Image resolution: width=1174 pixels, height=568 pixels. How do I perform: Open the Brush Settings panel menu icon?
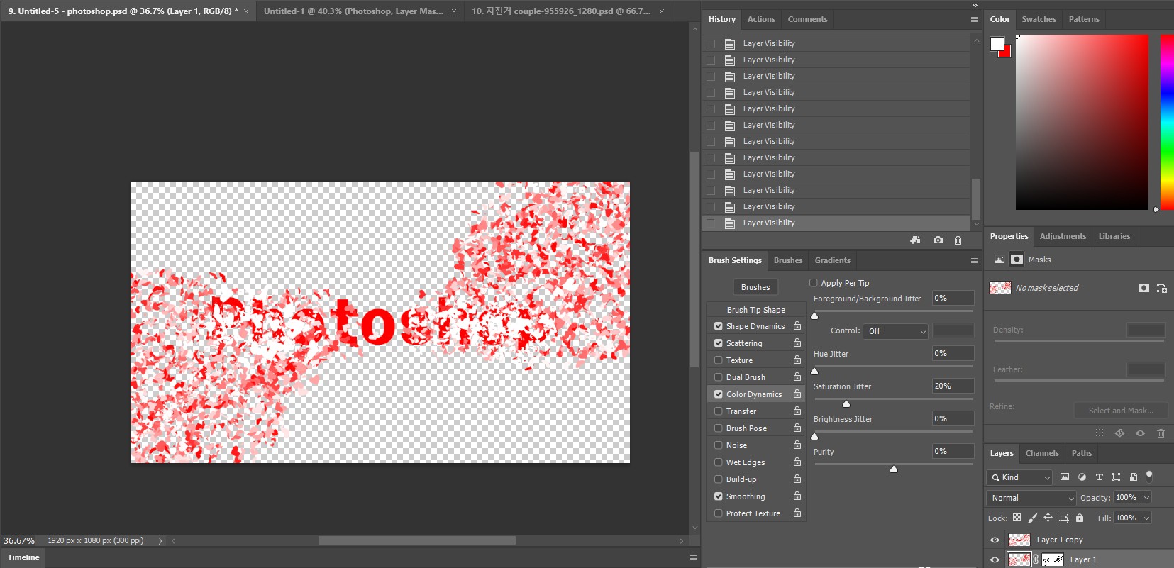975,260
